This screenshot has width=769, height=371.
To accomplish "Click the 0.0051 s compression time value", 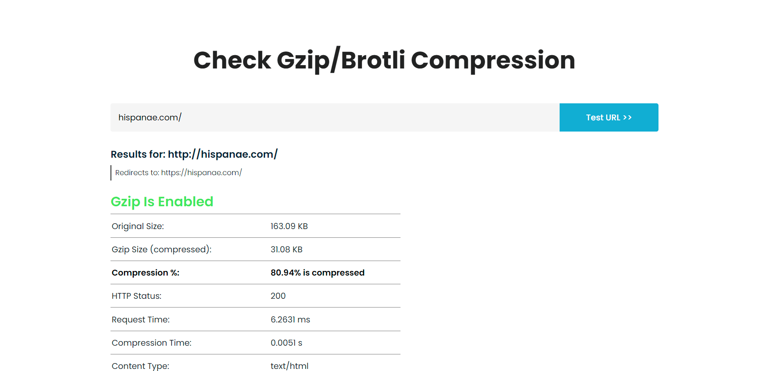I will pyautogui.click(x=286, y=343).
